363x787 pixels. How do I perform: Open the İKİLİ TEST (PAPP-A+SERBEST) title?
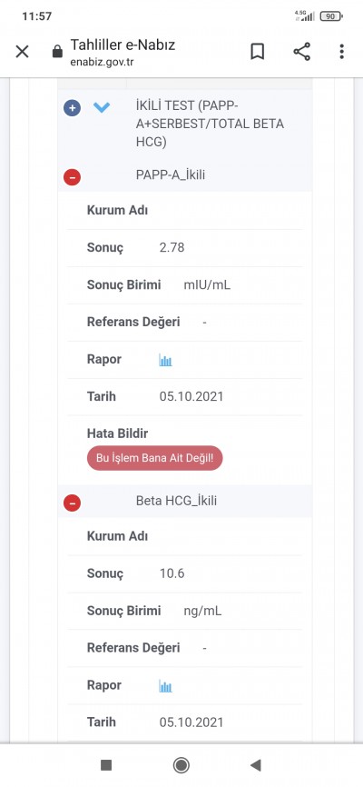coord(210,124)
